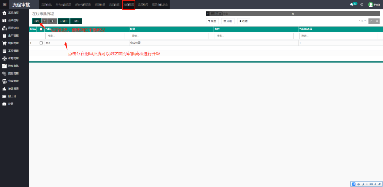Open the chat messages icon with badge 27
Viewport: 383px width, 187px height.
[x=352, y=4]
